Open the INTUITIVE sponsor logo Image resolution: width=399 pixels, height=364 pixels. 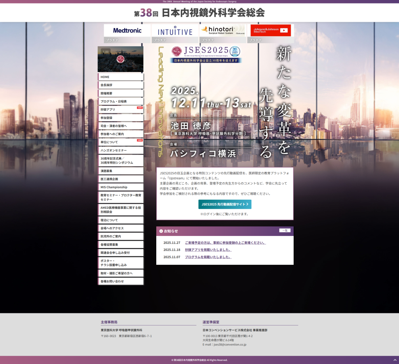175,31
